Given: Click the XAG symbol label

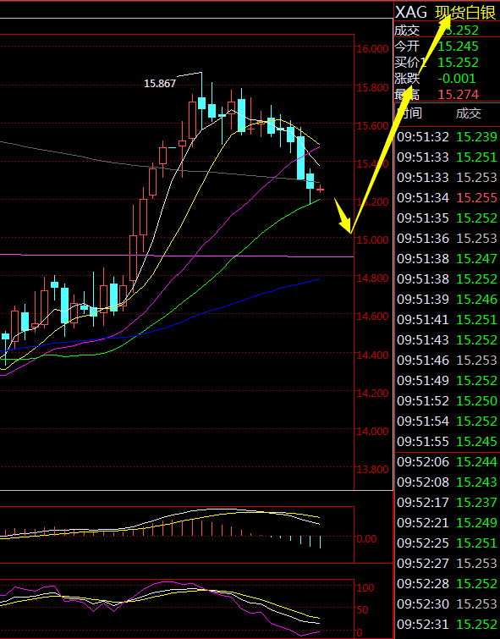Looking at the screenshot, I should tap(411, 13).
